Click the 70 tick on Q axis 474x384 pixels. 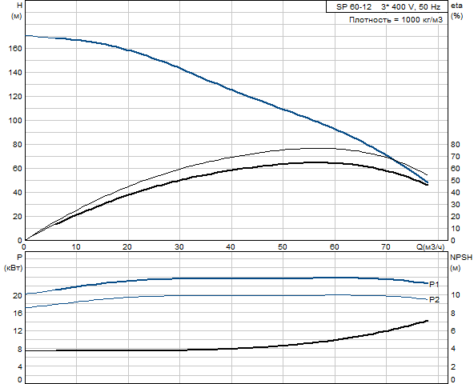click(385, 247)
